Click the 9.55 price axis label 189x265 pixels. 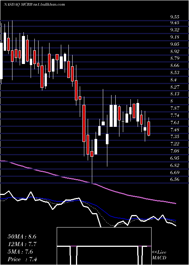(x=175, y=17)
